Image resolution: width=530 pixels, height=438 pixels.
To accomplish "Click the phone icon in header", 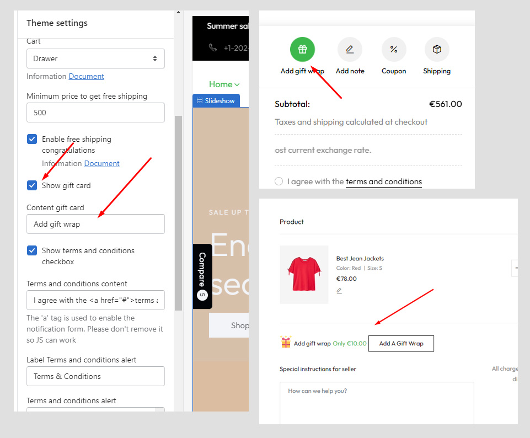I will [x=213, y=47].
